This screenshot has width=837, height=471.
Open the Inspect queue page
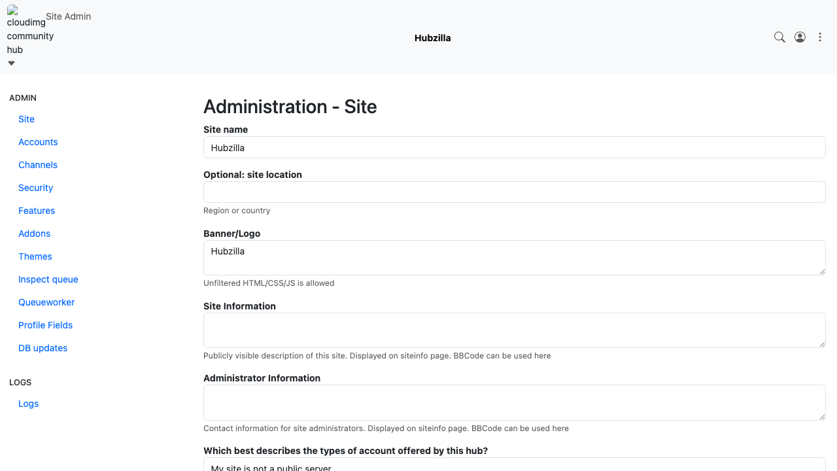(48, 279)
